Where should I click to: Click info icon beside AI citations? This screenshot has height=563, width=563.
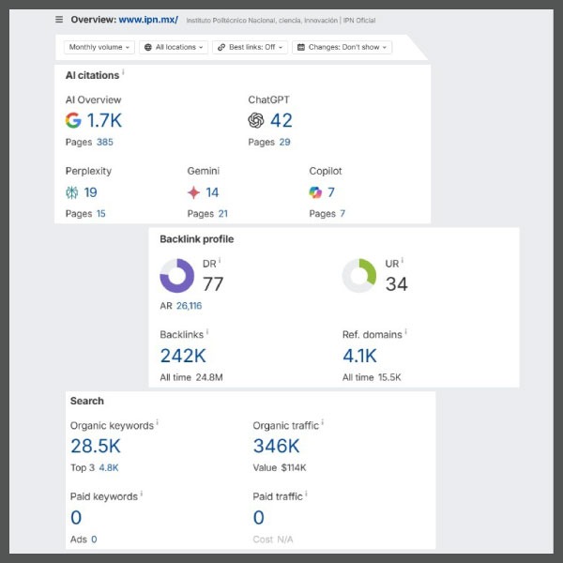124,73
